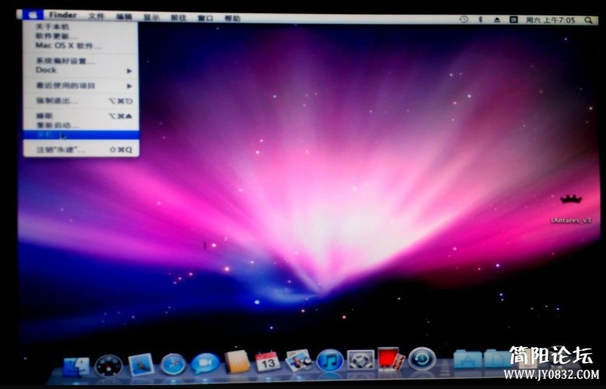Choose 注销“朱建”… to log out

[80, 150]
